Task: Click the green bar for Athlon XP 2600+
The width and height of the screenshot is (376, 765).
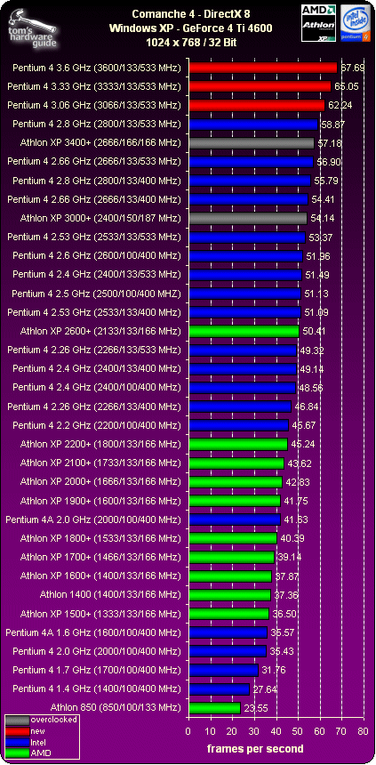Action: (x=244, y=331)
